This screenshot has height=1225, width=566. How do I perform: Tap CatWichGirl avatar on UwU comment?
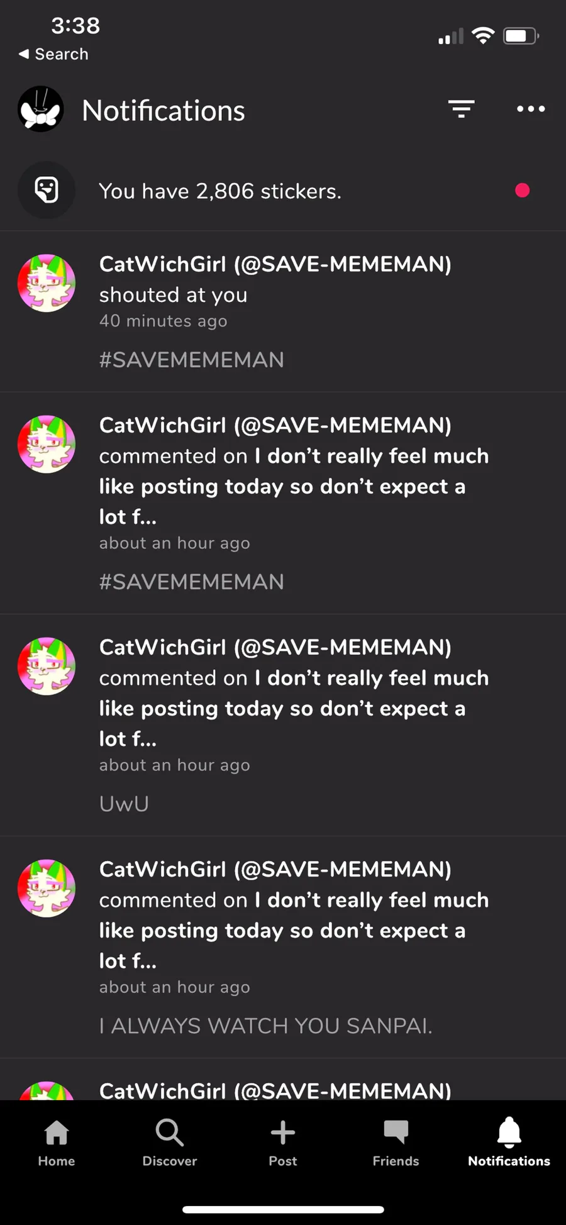point(47,666)
